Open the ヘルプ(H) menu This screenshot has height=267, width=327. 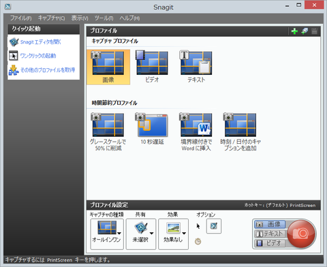coord(129,18)
